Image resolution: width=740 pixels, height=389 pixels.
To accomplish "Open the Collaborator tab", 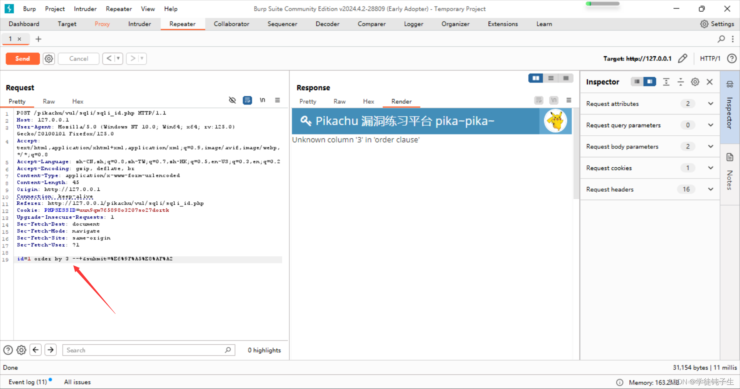I will (231, 24).
